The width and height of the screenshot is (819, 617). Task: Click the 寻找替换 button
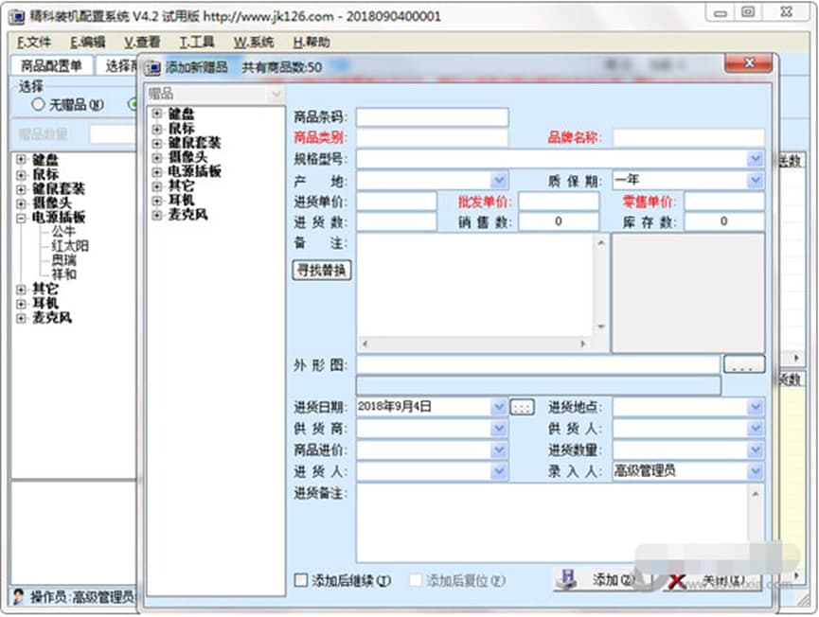tap(321, 271)
